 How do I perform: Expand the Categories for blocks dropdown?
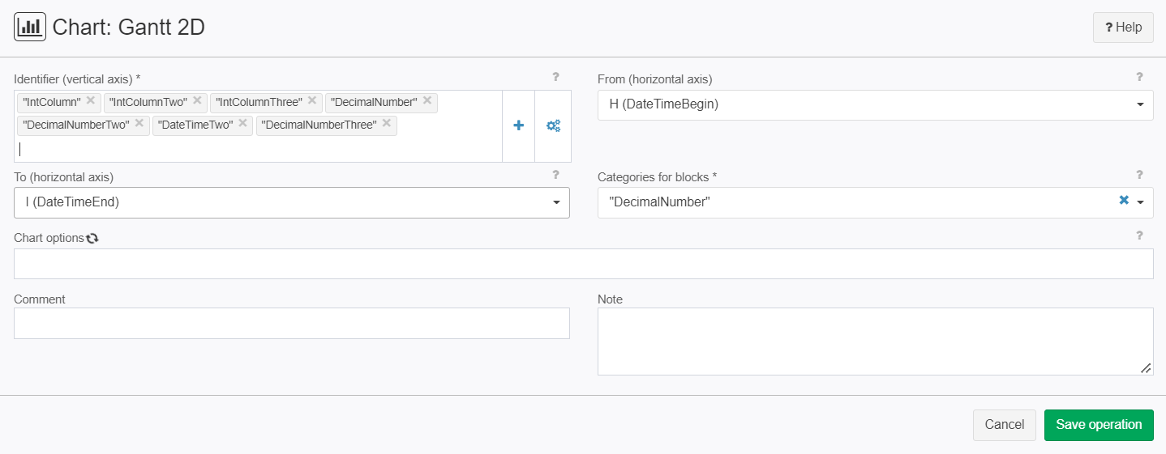[x=1141, y=202]
